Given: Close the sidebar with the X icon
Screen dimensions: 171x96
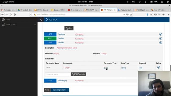Looking at the screenshot, I should [41, 19].
